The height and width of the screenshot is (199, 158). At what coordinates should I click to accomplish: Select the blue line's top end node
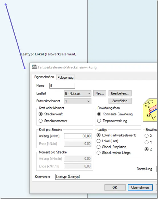click(5, 5)
